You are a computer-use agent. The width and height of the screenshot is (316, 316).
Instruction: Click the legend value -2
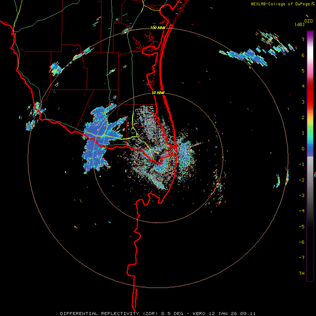[302, 180]
